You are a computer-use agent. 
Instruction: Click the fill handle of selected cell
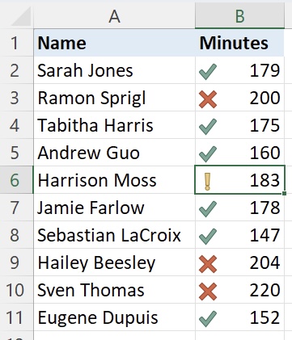point(285,193)
